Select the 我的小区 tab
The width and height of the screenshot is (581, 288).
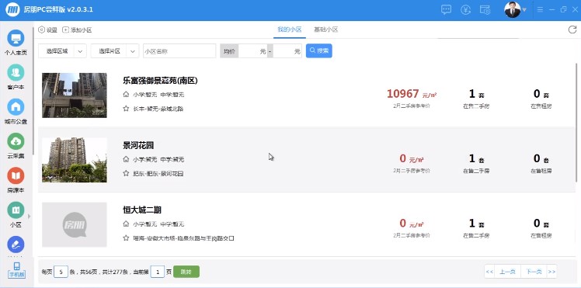[290, 29]
